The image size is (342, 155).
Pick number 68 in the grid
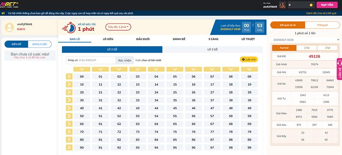click(231, 124)
